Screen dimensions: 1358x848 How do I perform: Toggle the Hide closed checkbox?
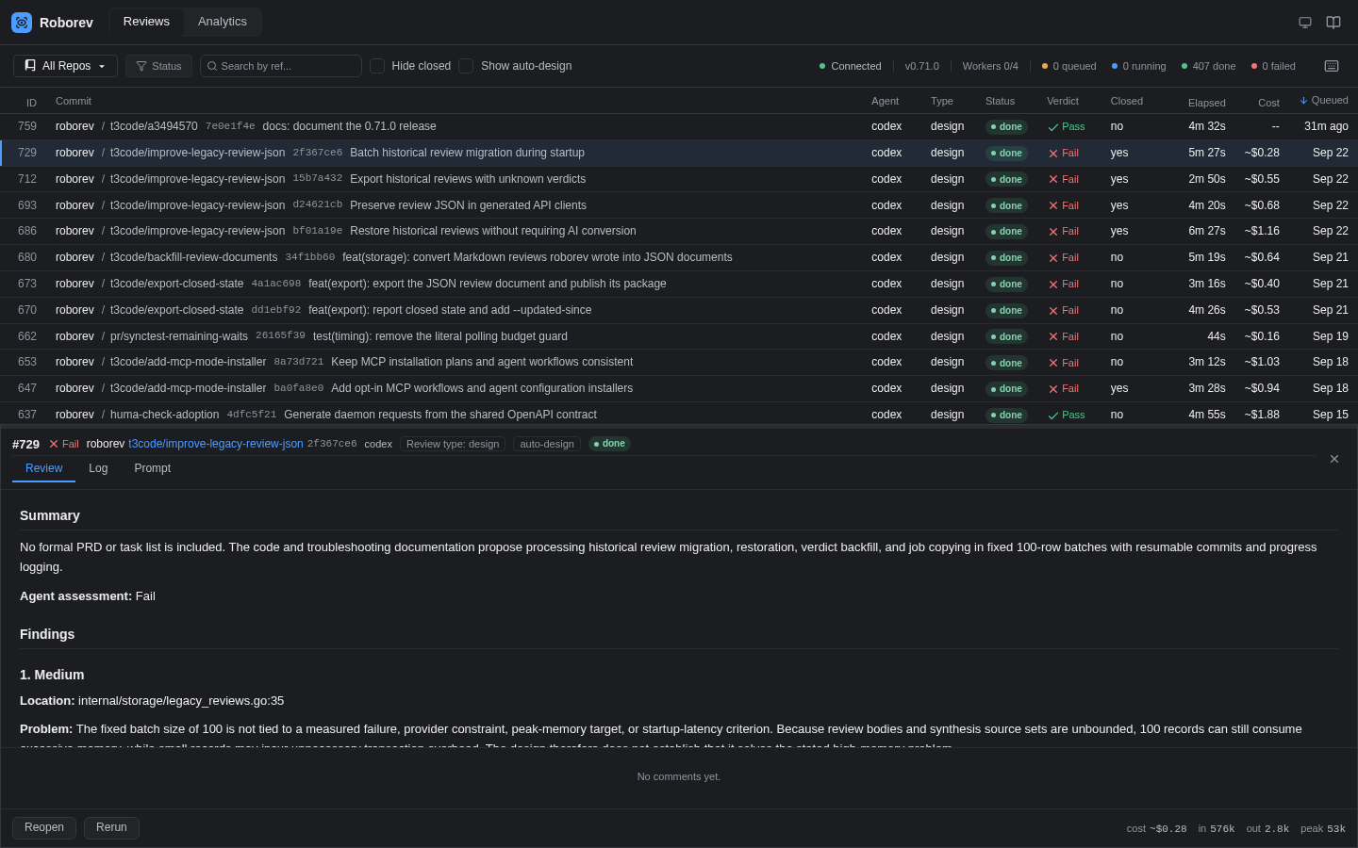[377, 66]
